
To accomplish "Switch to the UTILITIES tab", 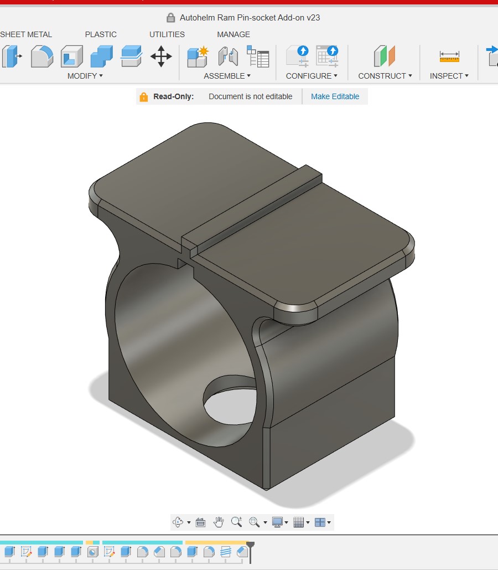I will [x=167, y=34].
